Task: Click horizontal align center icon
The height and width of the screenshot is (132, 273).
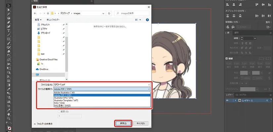Action: tap(234, 5)
